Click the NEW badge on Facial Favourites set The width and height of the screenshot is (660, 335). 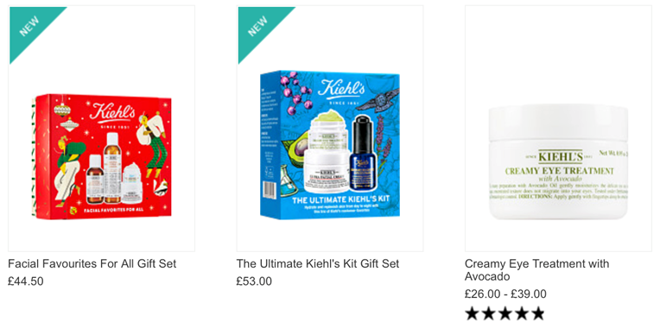30,27
